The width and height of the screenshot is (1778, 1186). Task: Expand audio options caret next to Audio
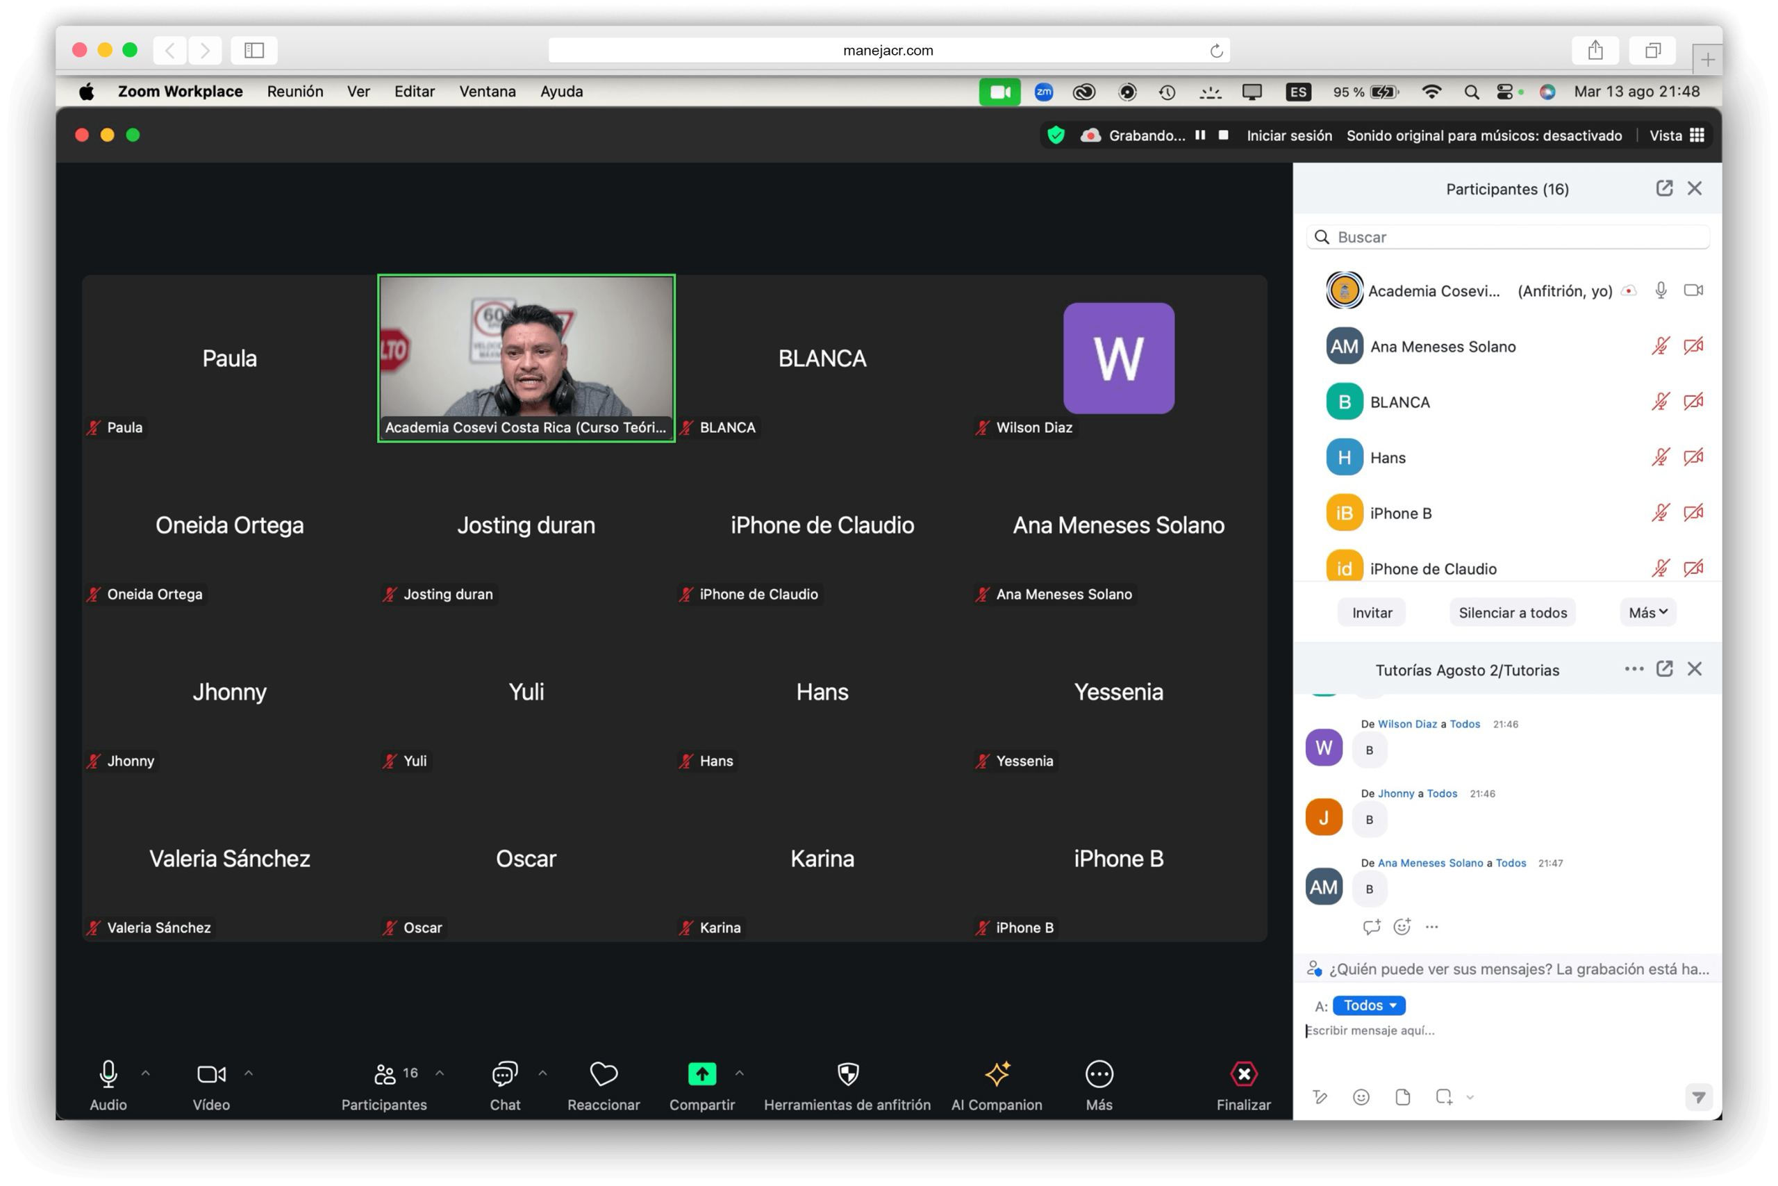click(x=146, y=1073)
